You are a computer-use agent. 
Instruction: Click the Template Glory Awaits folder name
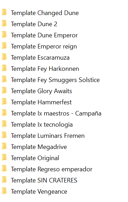pyautogui.click(x=41, y=91)
